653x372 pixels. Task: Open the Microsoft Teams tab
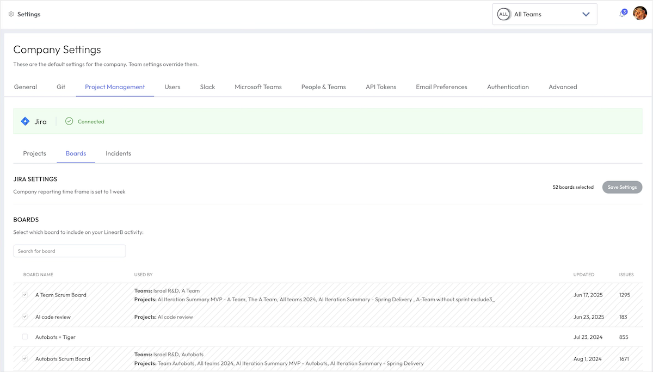pyautogui.click(x=258, y=87)
